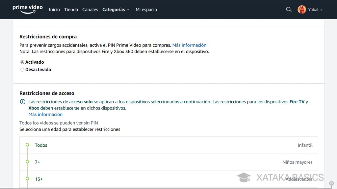Select the Desactivado radio button
This screenshot has height=189, width=337.
pos(22,70)
